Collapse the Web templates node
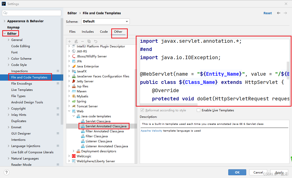Image resolution: width=292 pixels, height=178 pixels. tap(69, 111)
